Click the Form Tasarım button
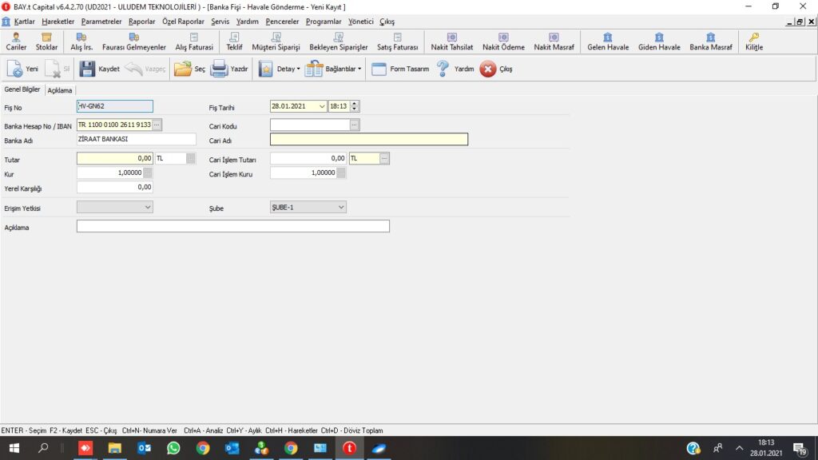This screenshot has width=818, height=460. coord(401,69)
